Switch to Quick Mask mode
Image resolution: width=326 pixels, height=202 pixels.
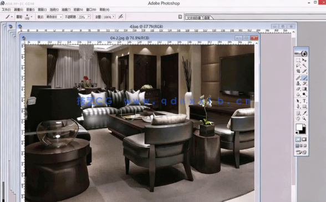[x=304, y=139]
